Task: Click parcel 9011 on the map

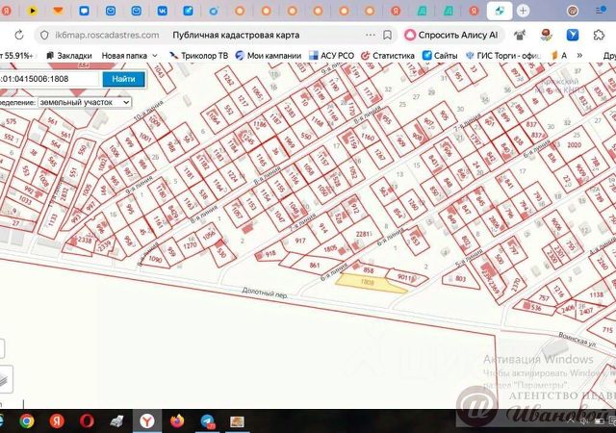Action: tap(404, 277)
